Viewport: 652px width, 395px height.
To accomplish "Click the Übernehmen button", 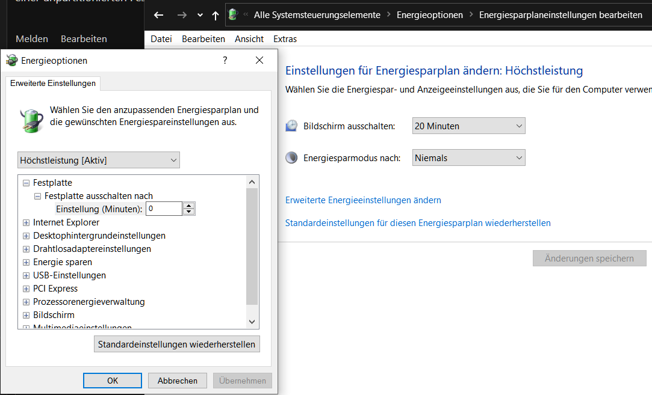I will [x=243, y=381].
